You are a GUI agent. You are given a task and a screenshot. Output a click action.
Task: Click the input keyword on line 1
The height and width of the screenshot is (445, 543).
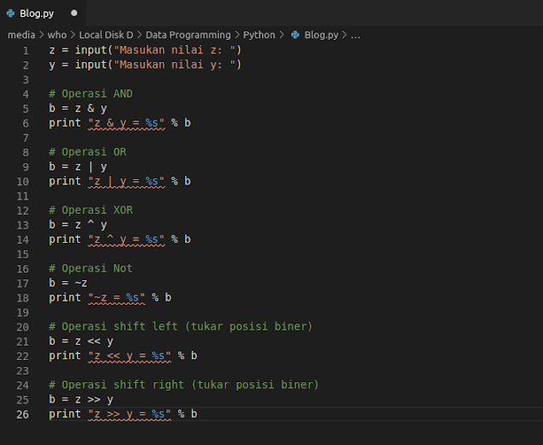click(91, 50)
